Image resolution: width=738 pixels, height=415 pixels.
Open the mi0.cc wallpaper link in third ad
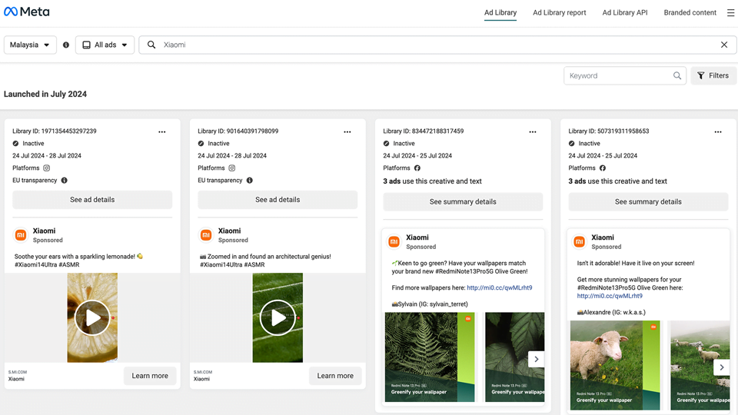click(500, 287)
